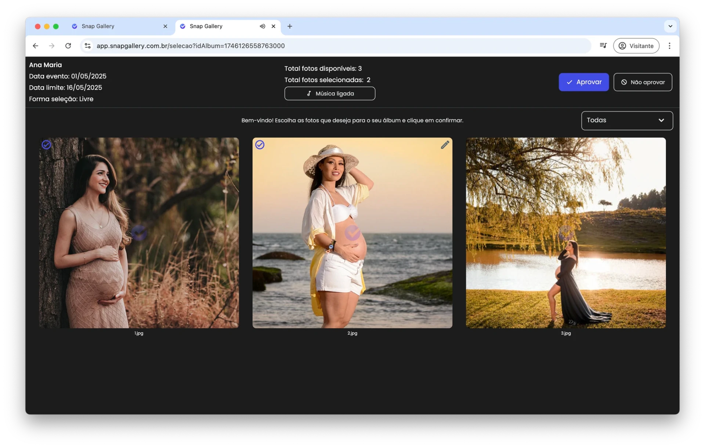The width and height of the screenshot is (705, 448).
Task: Mute tab using the speaker audio icon
Action: [x=262, y=26]
